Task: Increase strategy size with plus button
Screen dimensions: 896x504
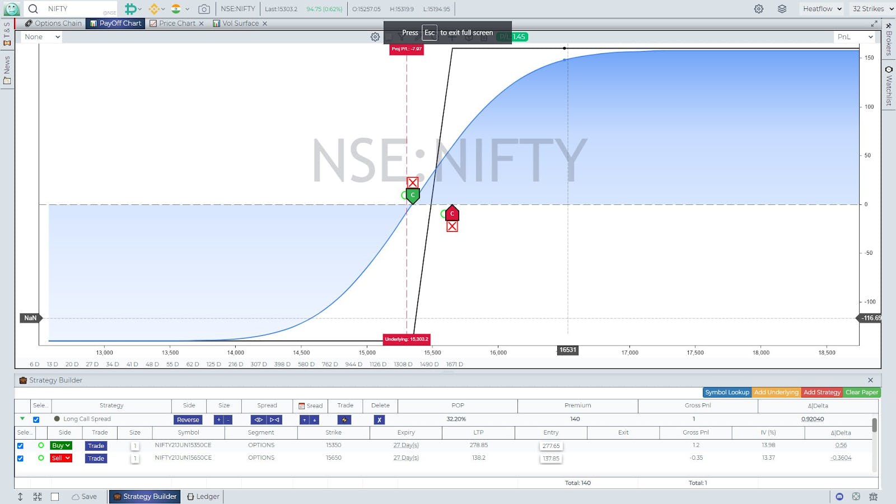Action: tap(219, 419)
